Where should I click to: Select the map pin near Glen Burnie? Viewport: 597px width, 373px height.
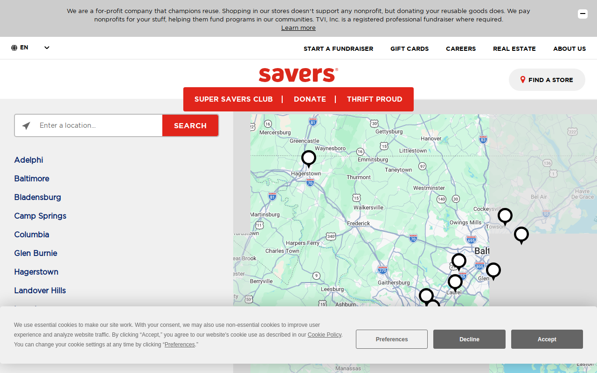[493, 271]
